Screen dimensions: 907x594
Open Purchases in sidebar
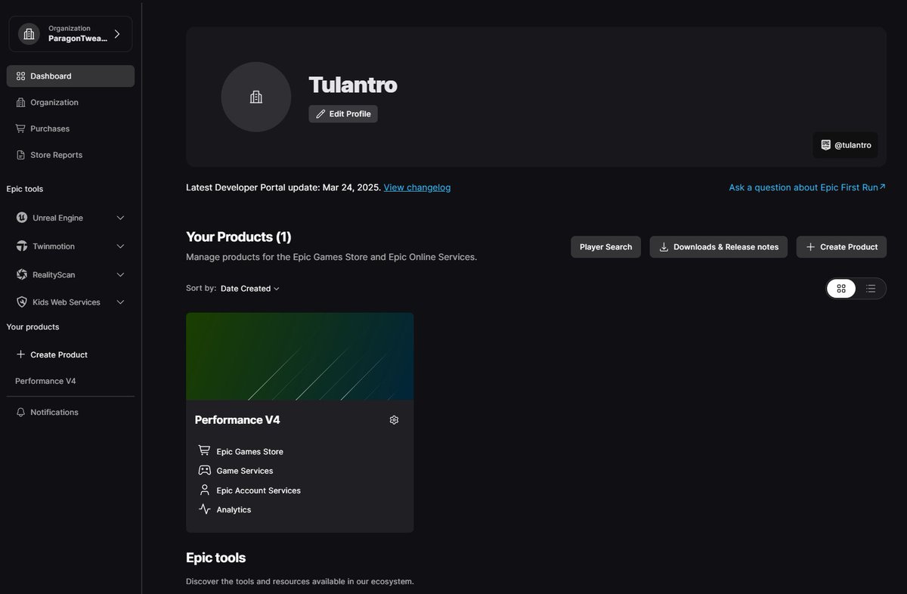point(70,128)
